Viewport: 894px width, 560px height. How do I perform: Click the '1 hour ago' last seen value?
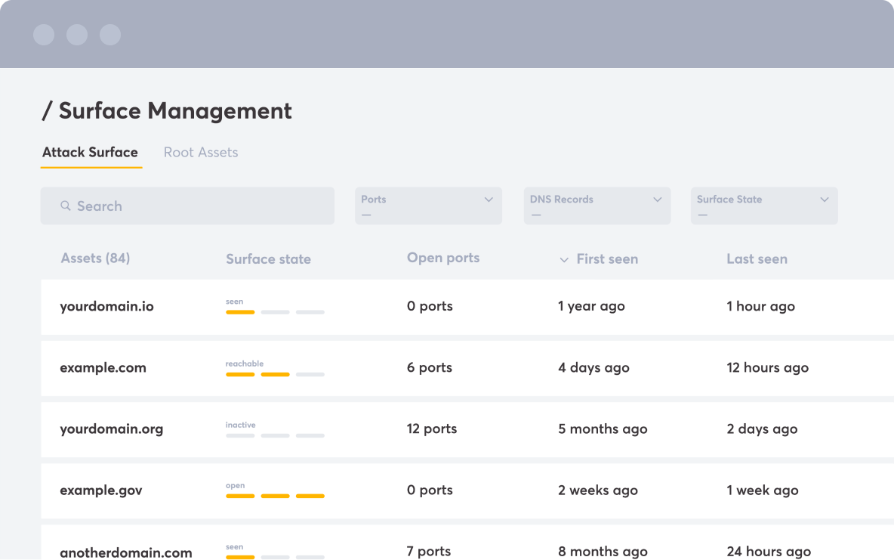(760, 307)
